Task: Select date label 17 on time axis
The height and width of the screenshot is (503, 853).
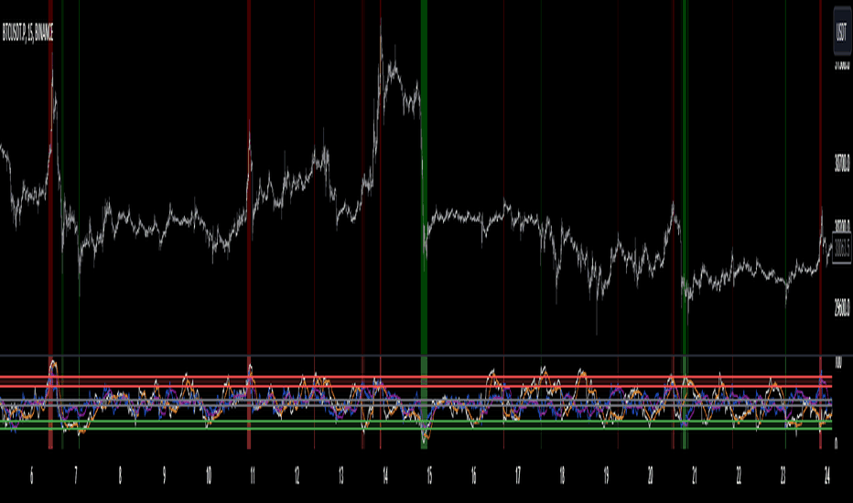Action: pyautogui.click(x=518, y=476)
